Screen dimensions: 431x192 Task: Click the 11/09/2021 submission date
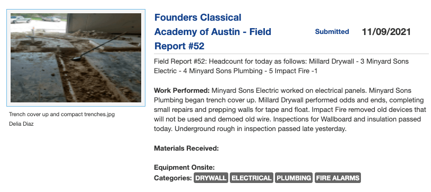[x=386, y=32]
